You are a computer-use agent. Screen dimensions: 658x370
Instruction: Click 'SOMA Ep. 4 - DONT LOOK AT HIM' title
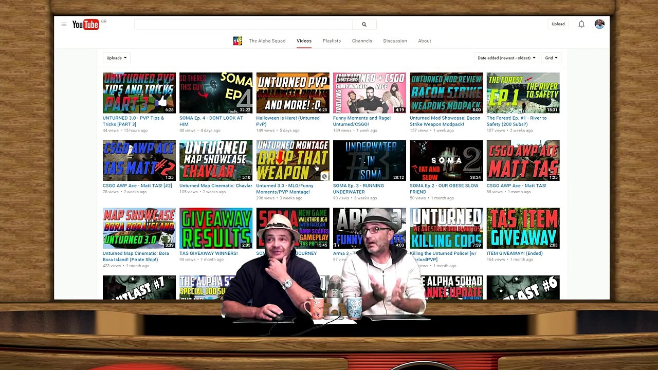pyautogui.click(x=211, y=121)
